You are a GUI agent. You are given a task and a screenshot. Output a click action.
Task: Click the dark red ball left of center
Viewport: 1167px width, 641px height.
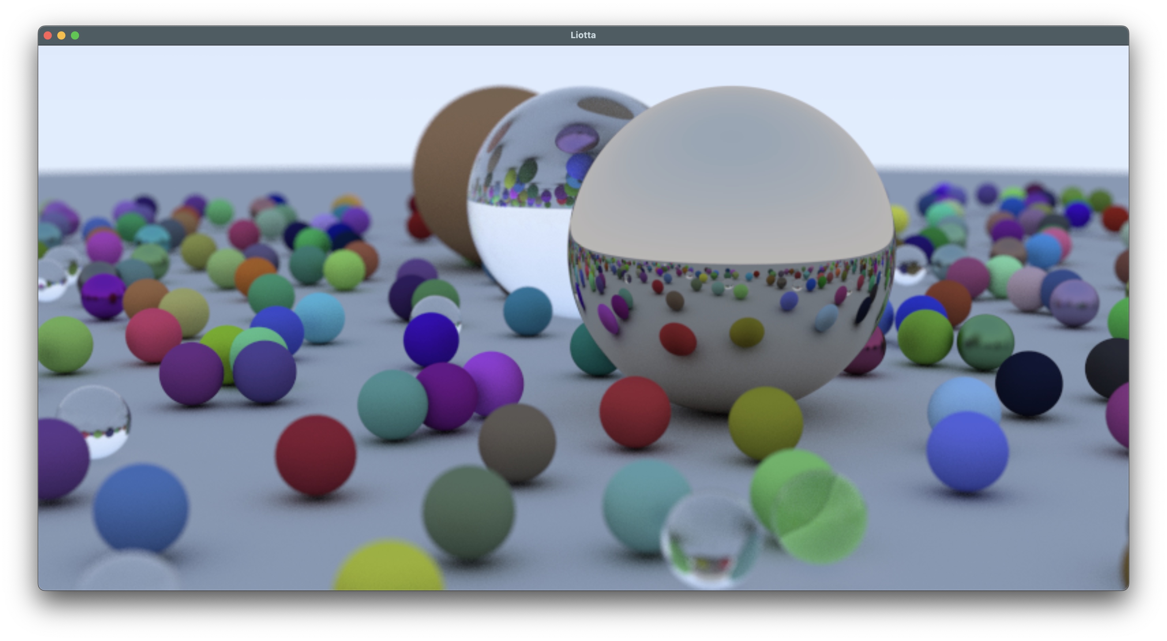pos(316,455)
